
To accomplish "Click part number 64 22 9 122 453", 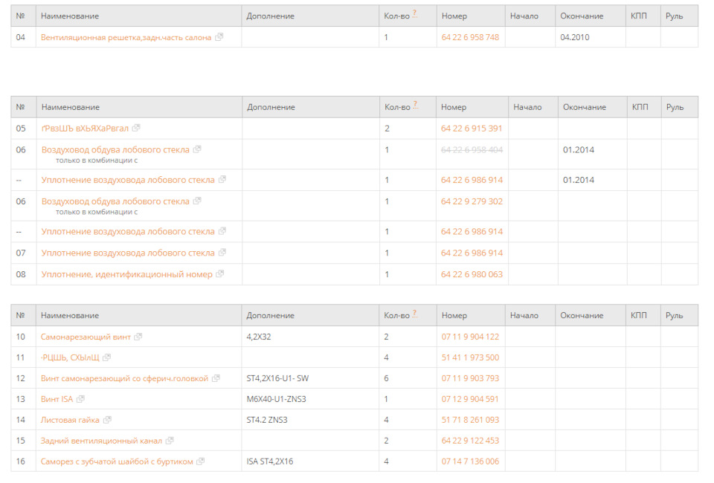I will pos(470,441).
